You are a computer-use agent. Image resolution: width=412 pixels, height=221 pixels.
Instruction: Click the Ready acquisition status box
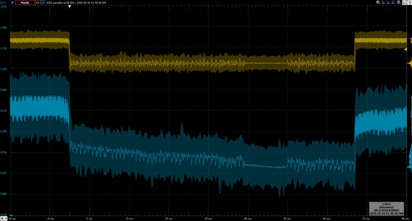(x=25, y=2)
